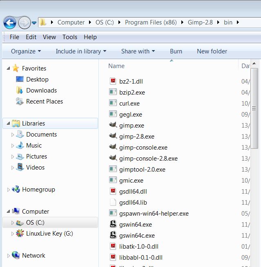Click the bzip2.exe file icon

pos(113,92)
